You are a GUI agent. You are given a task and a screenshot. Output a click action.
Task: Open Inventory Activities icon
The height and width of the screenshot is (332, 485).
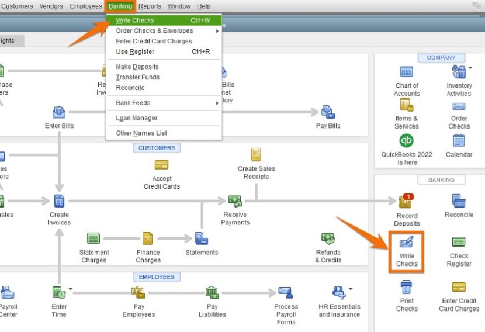click(x=459, y=72)
